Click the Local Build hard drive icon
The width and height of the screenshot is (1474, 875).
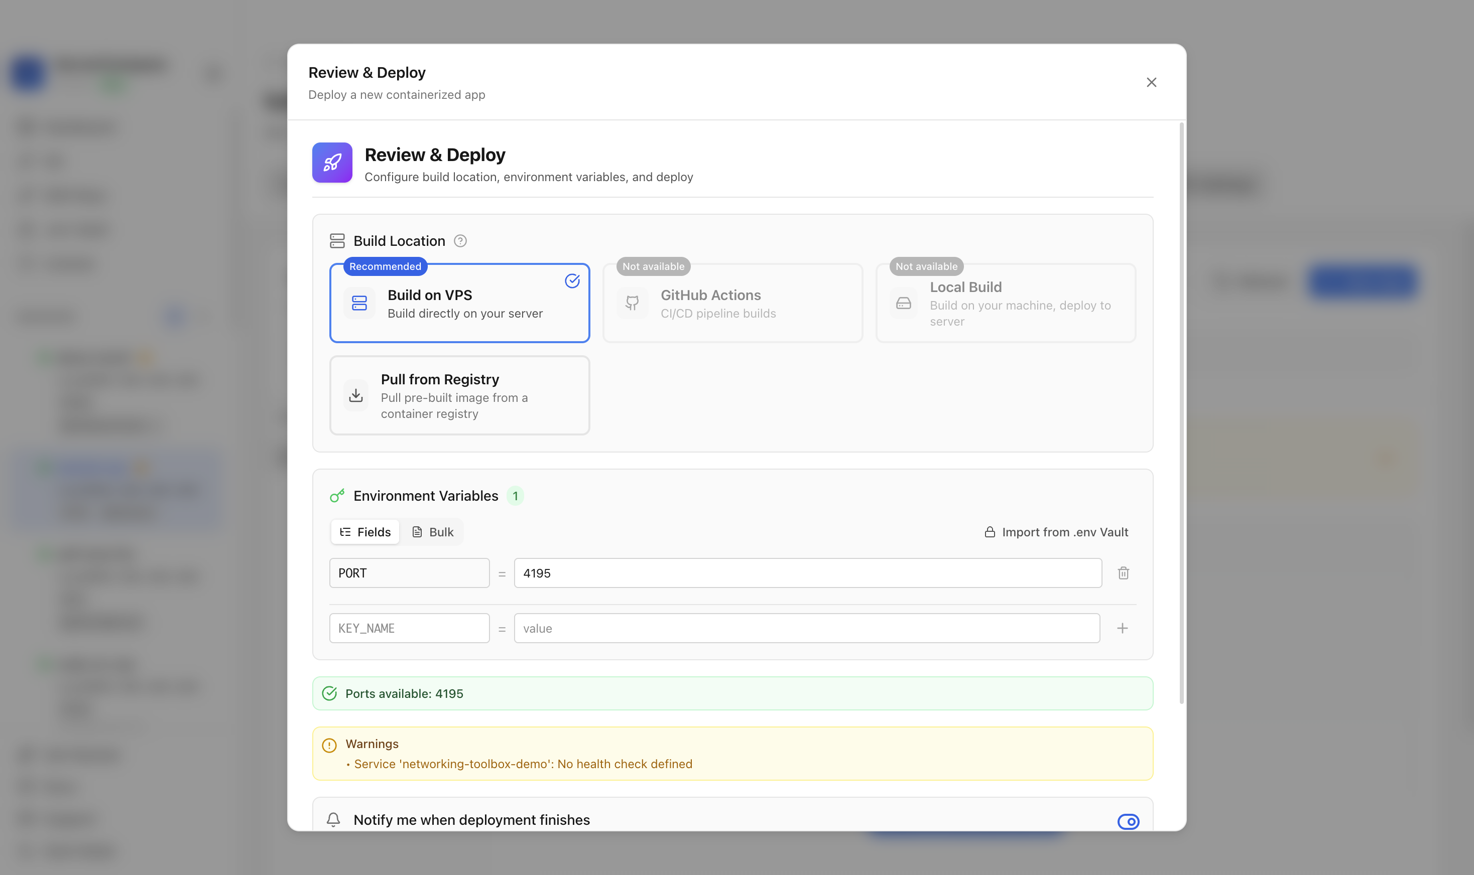pyautogui.click(x=904, y=303)
